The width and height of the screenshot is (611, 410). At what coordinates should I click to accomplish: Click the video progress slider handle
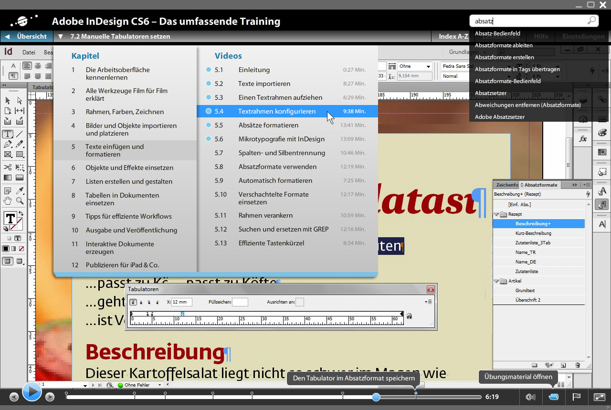pos(376,397)
